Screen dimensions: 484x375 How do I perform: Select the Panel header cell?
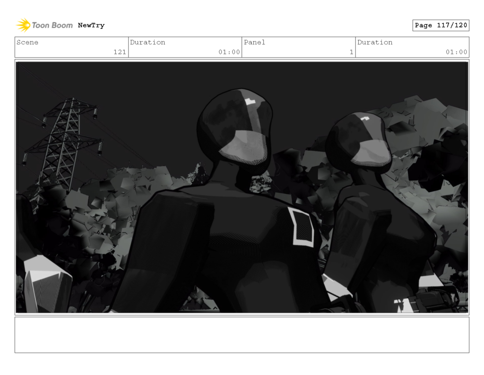click(x=254, y=43)
